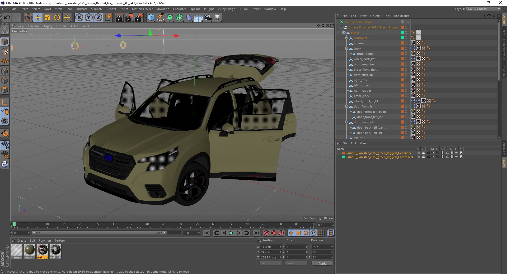This screenshot has height=274, width=507.
Task: Open the Content Browser side tab
Action: [x=504, y=50]
